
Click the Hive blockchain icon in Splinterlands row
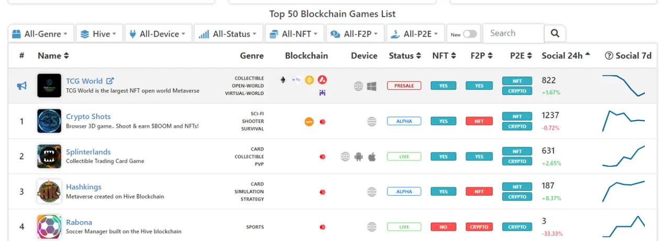(x=322, y=156)
